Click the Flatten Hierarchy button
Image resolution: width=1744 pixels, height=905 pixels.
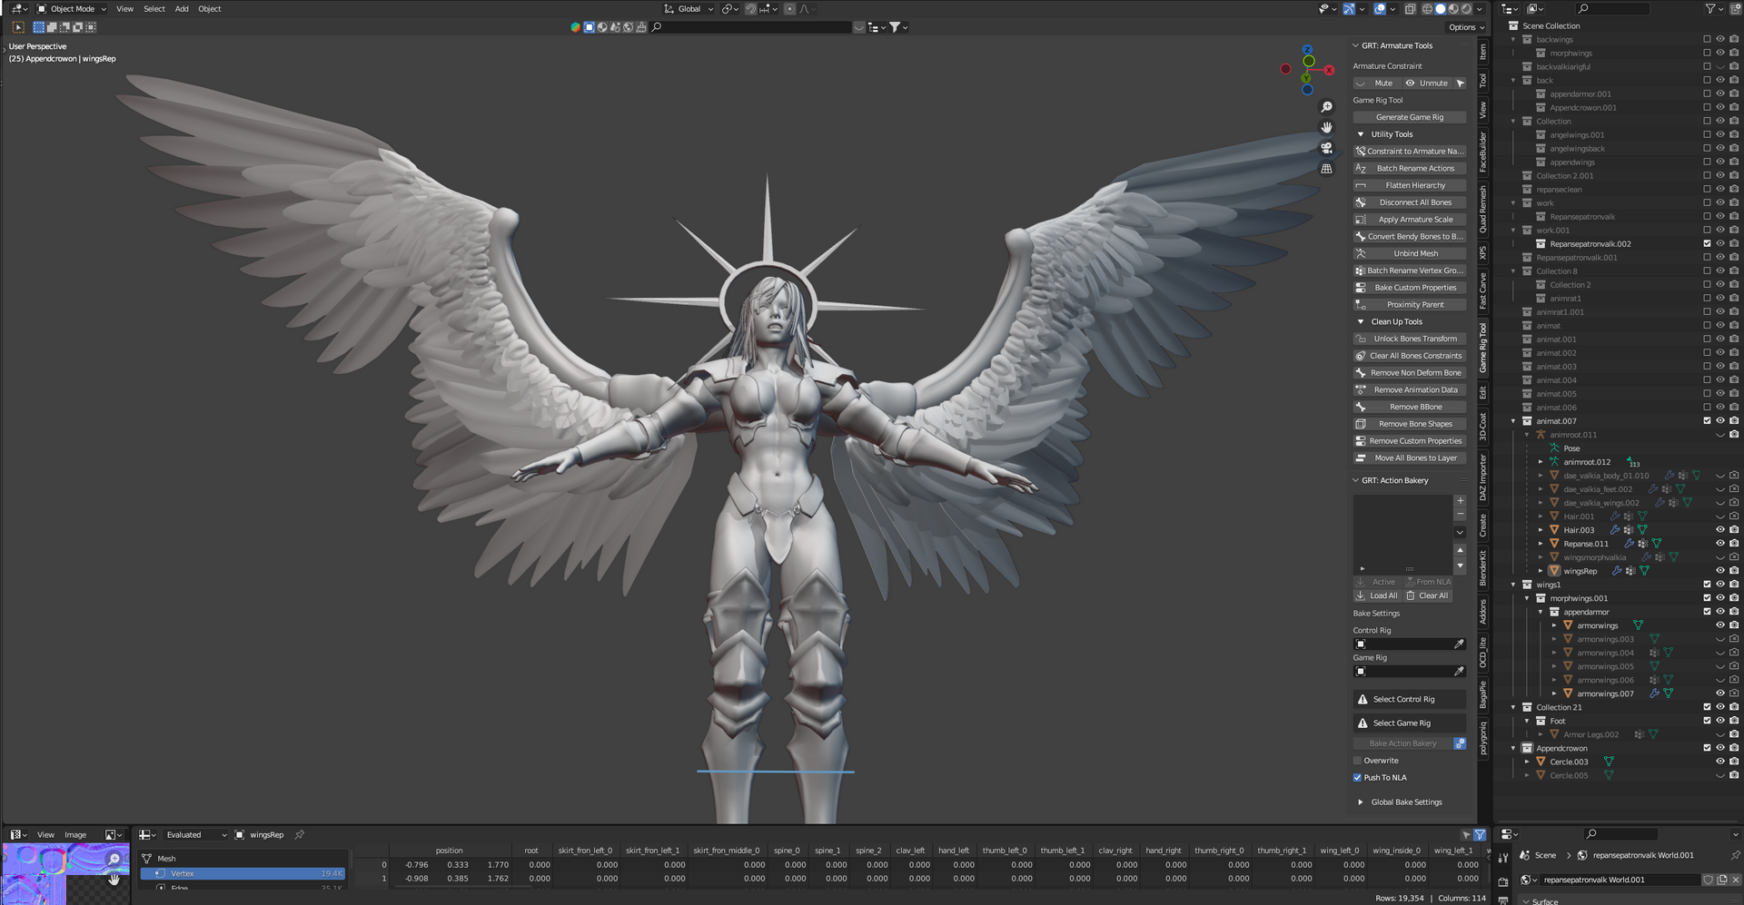1409,185
